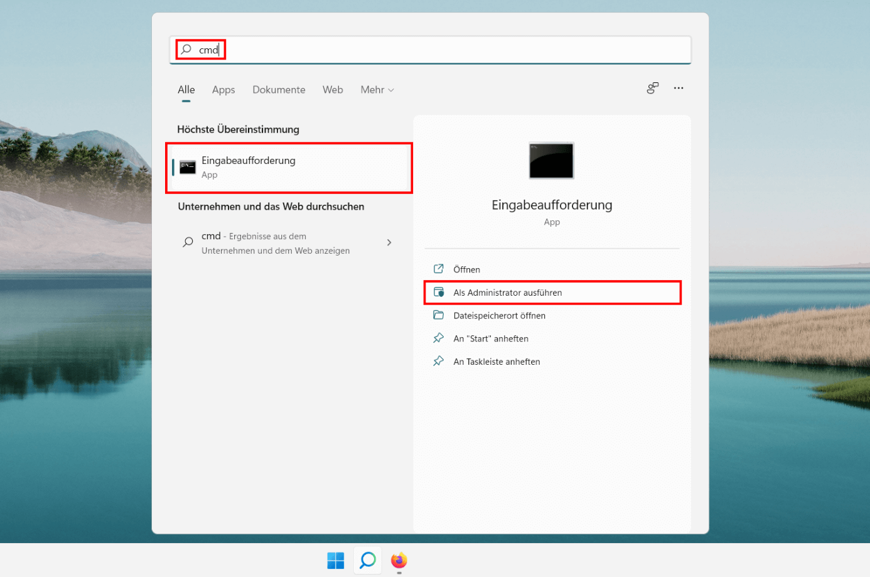Click the cmd icon in the best match result
The width and height of the screenshot is (870, 577).
(x=188, y=167)
